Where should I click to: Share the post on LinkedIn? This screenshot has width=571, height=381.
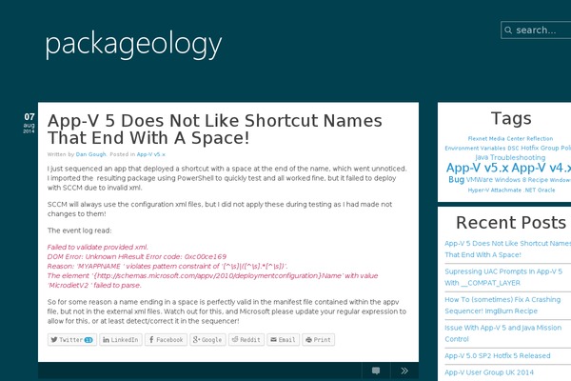click(121, 339)
